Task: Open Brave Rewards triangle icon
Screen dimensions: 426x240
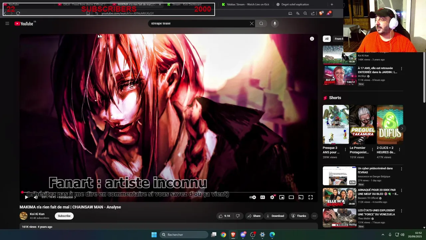Action: 328,13
